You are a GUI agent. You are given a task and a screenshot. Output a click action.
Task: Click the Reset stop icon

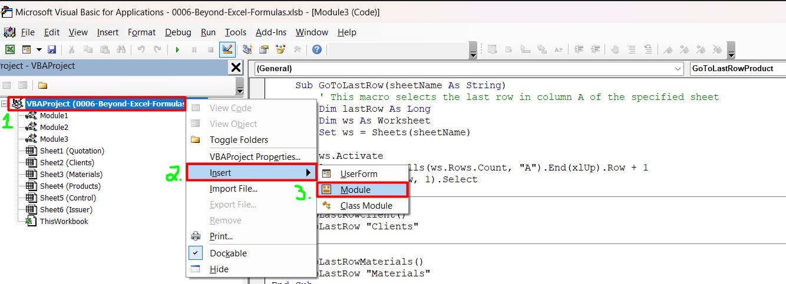(210, 49)
